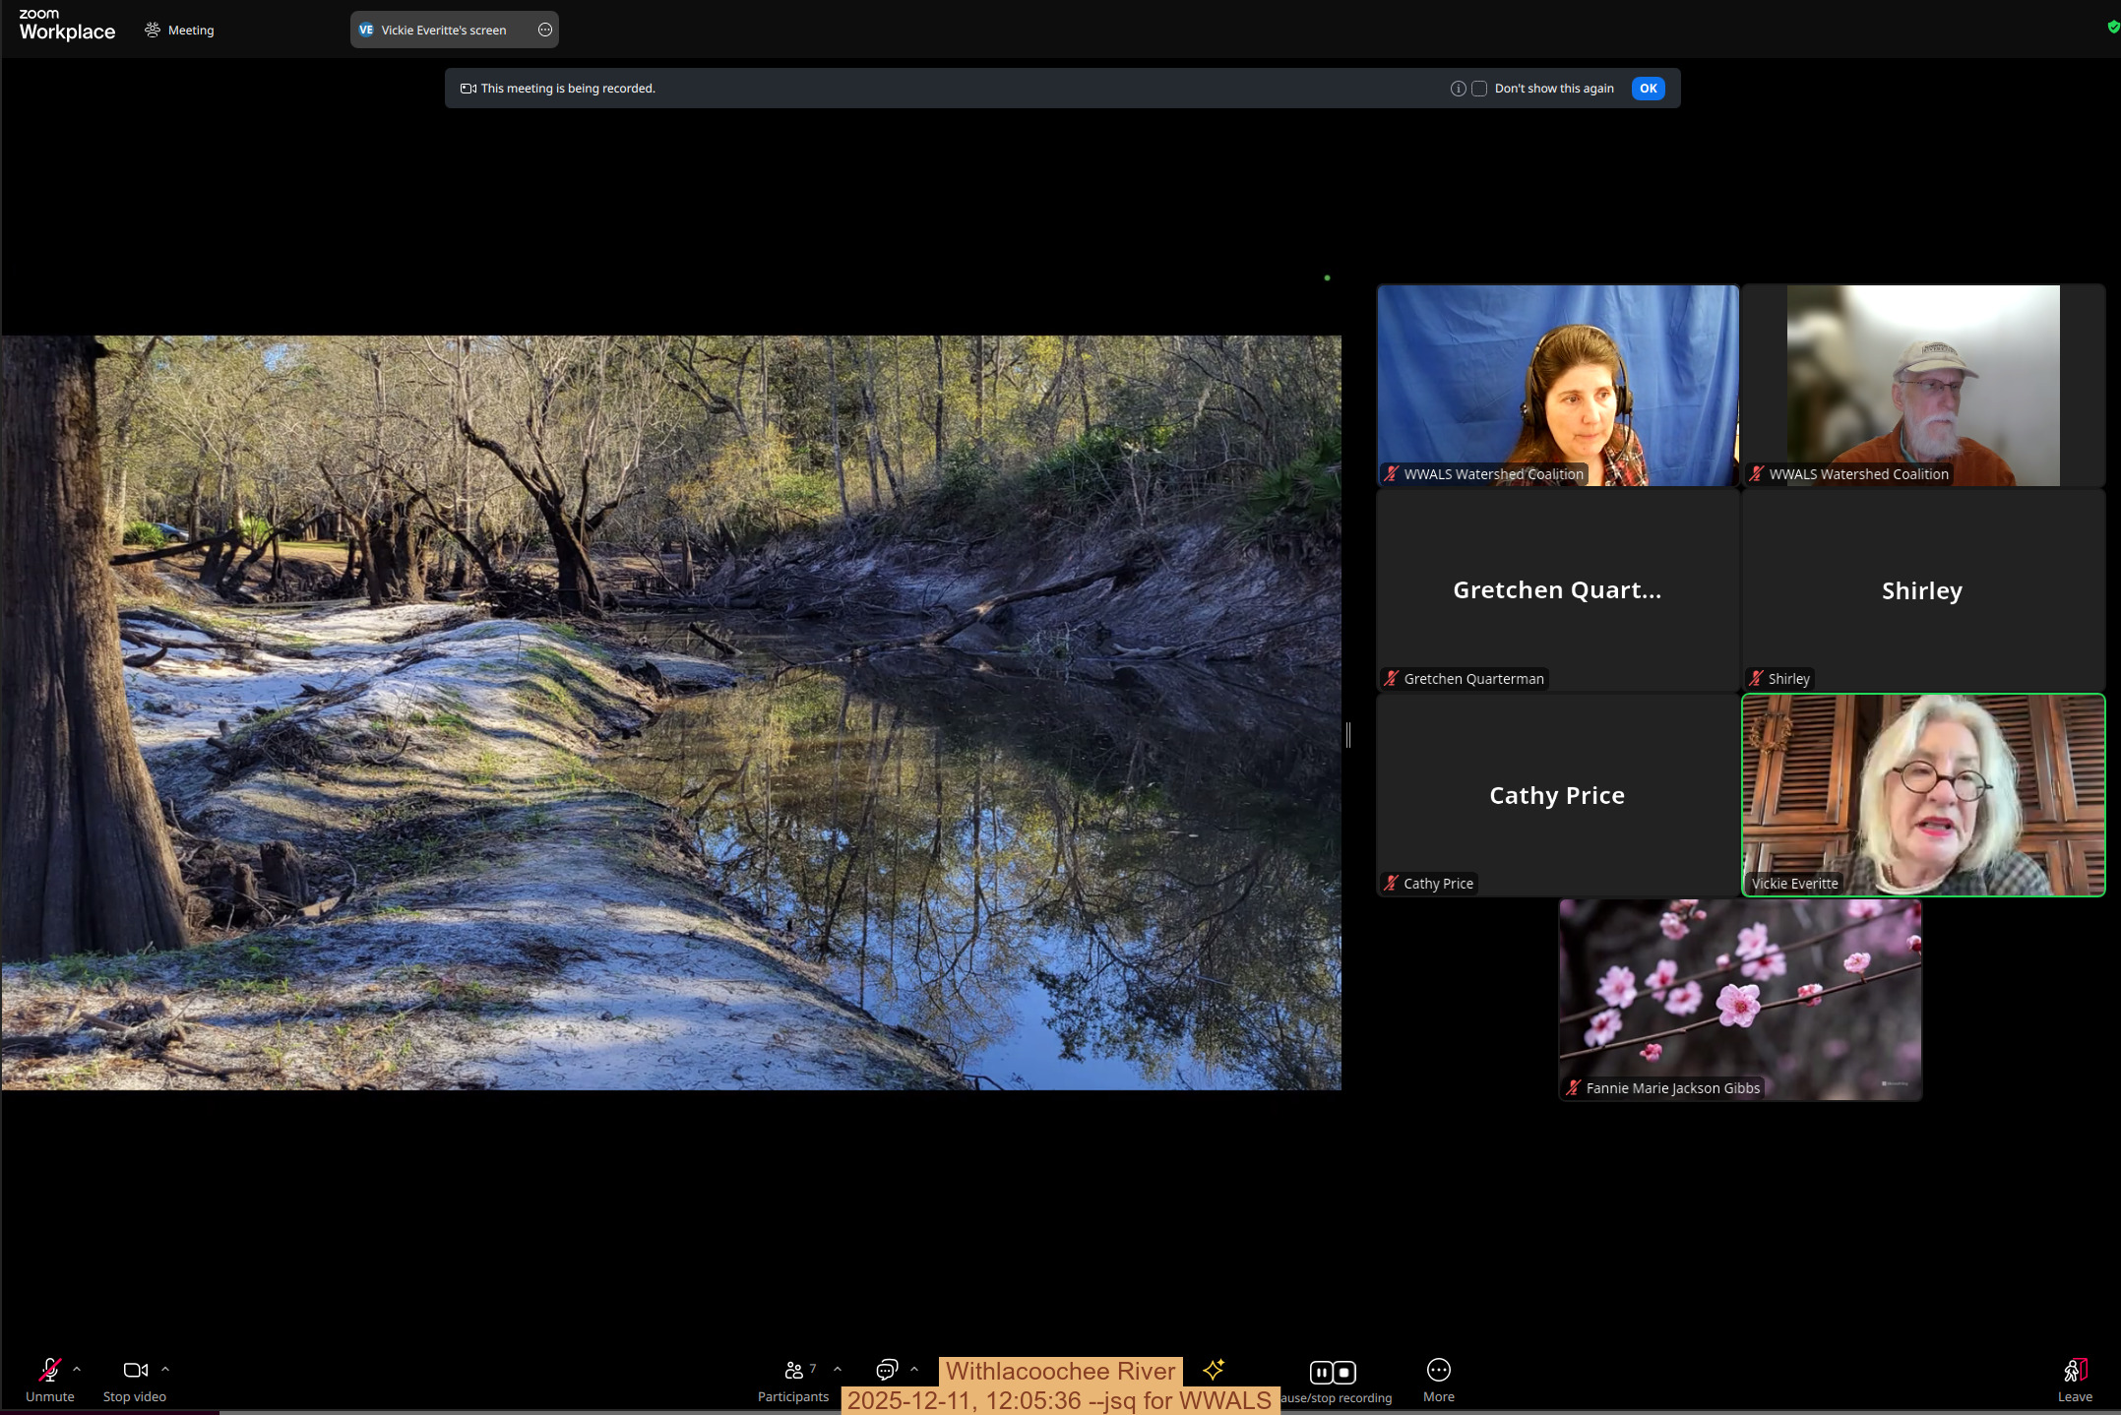Expand the Participants options chevron
Viewport: 2121px width, 1415px height.
[x=838, y=1371]
